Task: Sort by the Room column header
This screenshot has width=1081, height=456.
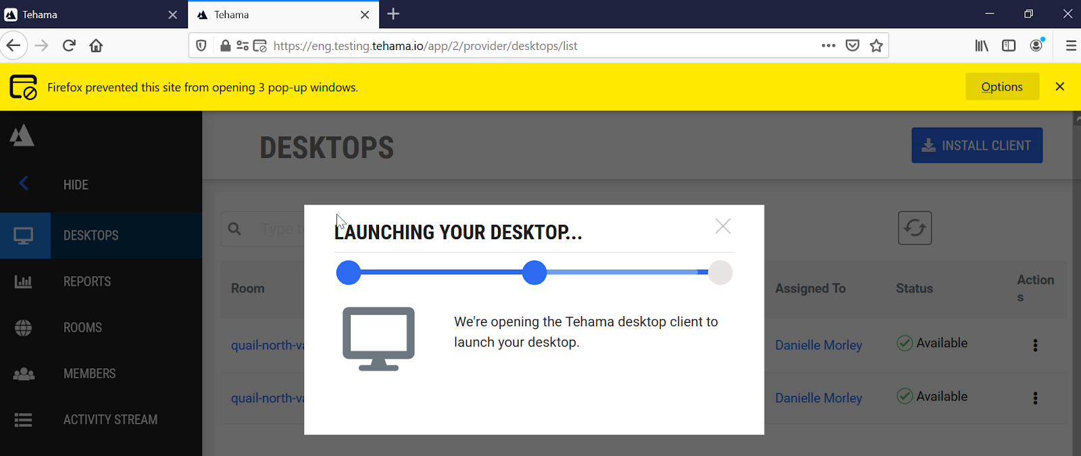Action: (x=248, y=288)
